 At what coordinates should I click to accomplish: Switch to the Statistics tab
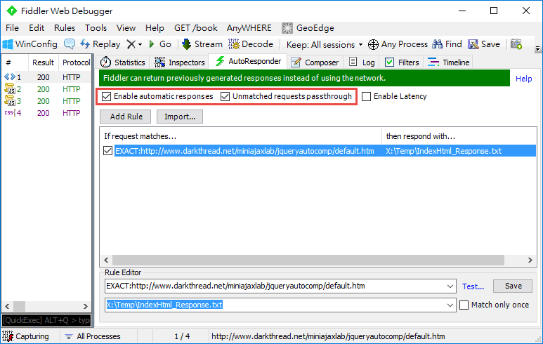(x=123, y=62)
